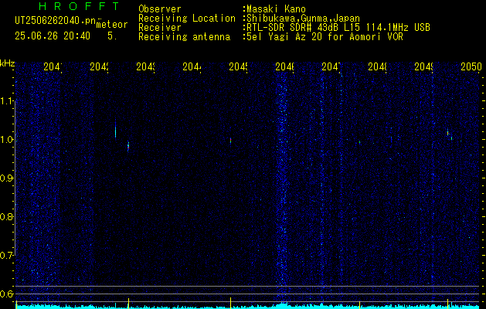Click the 0.6 kHz frequency label

pos(7,294)
